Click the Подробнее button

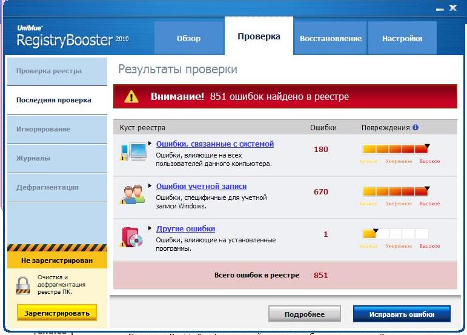click(x=305, y=314)
